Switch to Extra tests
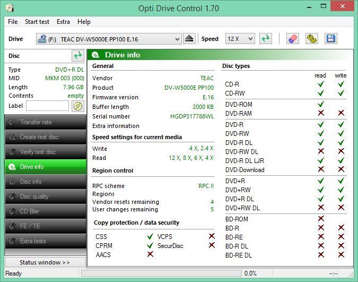 (x=46, y=241)
